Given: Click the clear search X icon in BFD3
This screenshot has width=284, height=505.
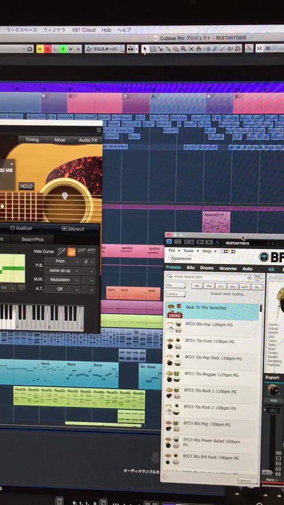Looking at the screenshot, I should point(249,278).
